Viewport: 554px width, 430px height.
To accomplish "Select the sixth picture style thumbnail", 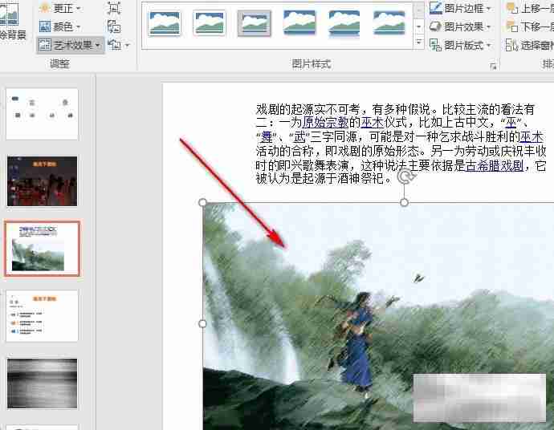I will 389,23.
